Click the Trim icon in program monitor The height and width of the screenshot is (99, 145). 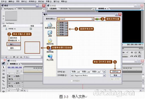point(139,56)
